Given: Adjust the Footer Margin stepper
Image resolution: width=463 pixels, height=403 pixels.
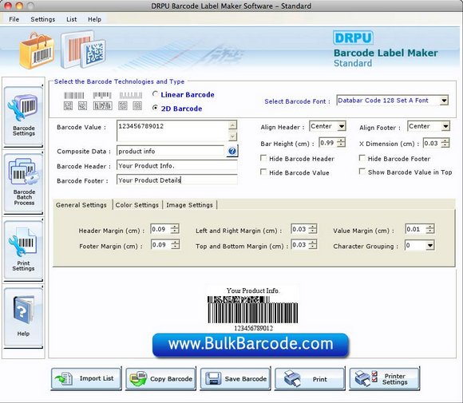Looking at the screenshot, I should [175, 244].
